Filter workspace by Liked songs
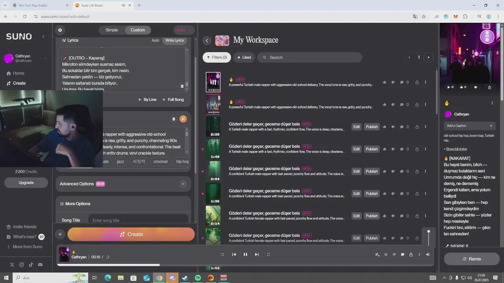504x283 pixels. click(244, 57)
